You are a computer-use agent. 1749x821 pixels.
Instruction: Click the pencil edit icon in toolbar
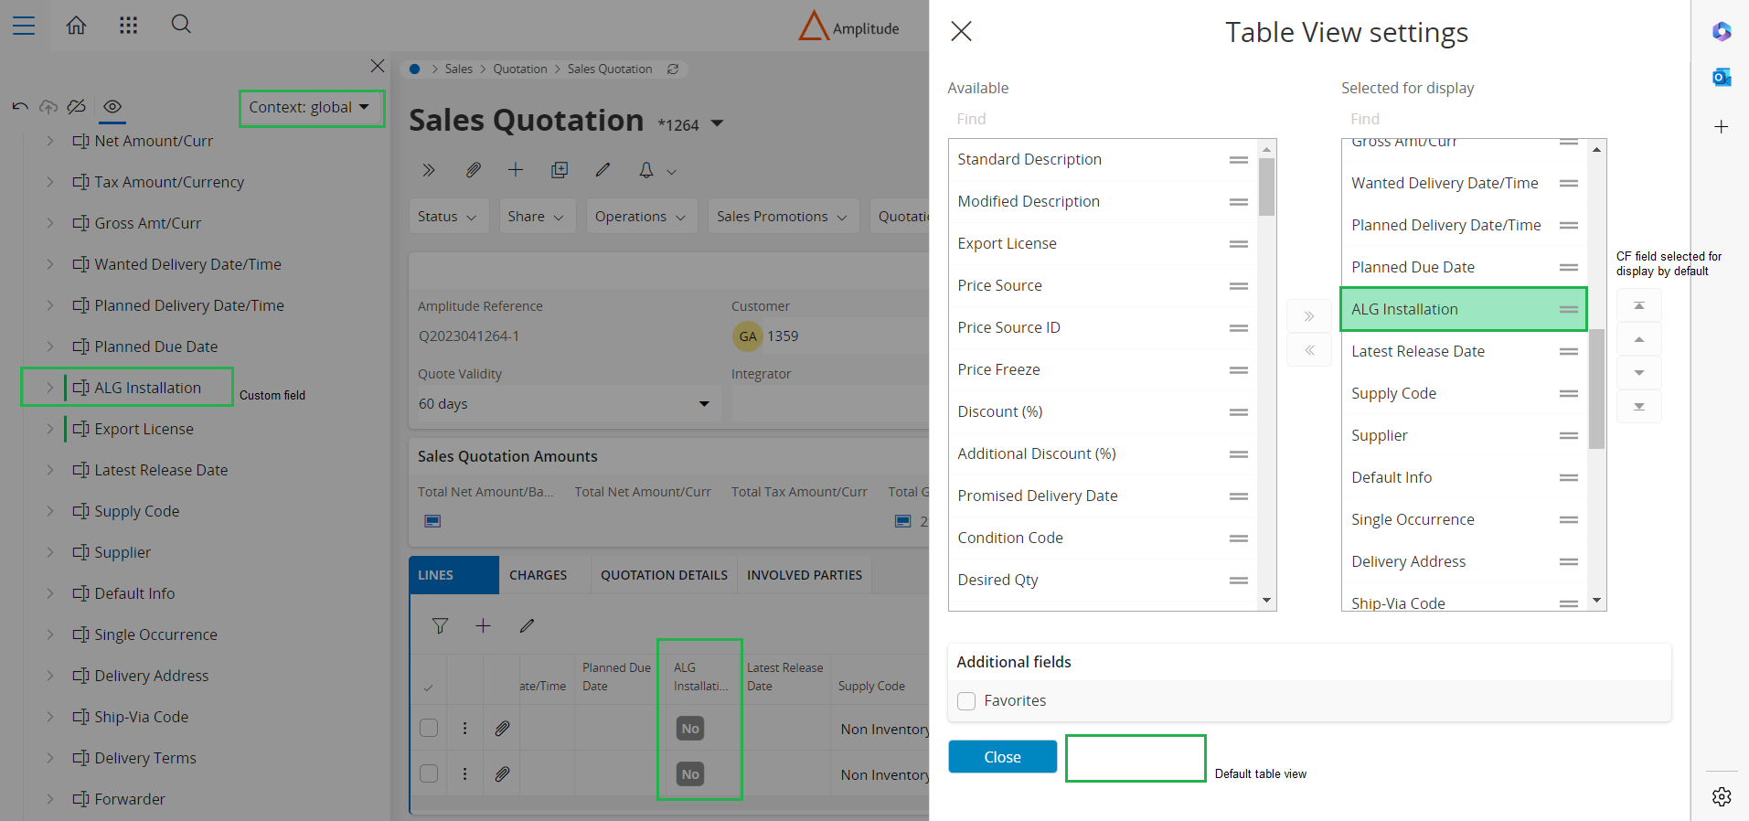(x=603, y=170)
